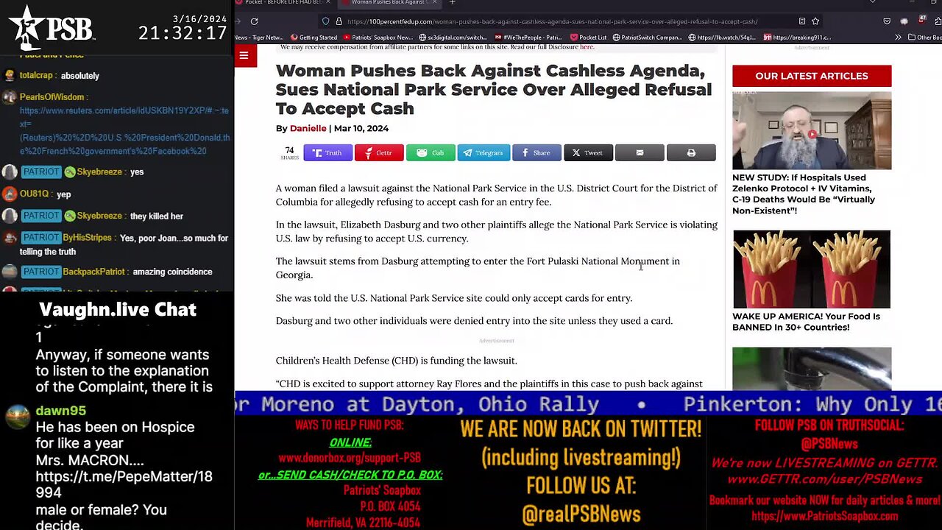Open new browser tab with the plus button
The width and height of the screenshot is (942, 530).
[x=453, y=3]
